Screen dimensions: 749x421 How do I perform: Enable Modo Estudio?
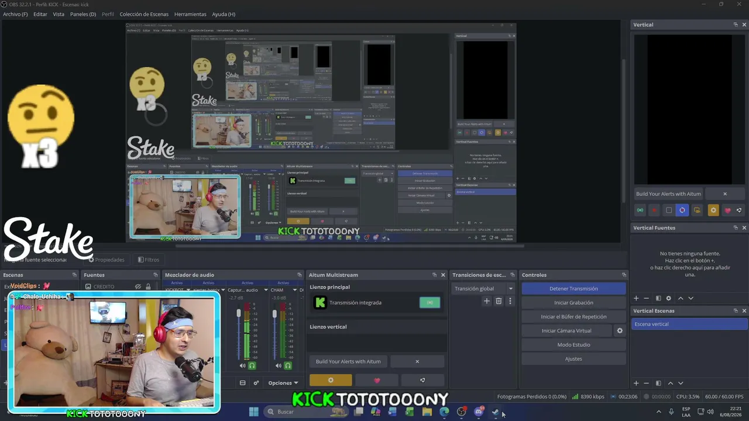(x=573, y=344)
